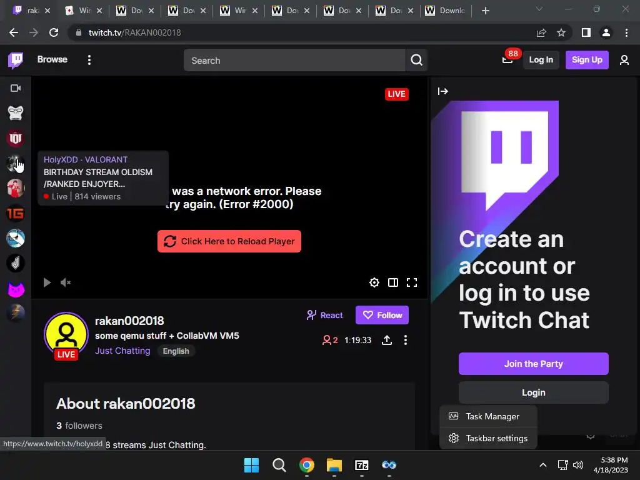This screenshot has width=640, height=480.
Task: Collapse the chat panel arrow
Action: pos(443,91)
